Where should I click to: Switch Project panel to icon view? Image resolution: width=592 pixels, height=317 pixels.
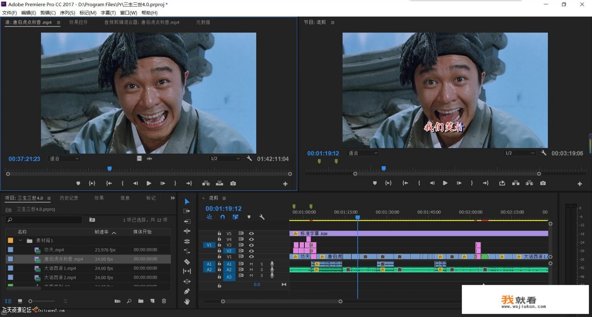(x=20, y=301)
